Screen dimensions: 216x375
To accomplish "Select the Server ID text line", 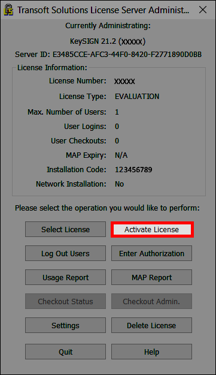I will [x=108, y=55].
